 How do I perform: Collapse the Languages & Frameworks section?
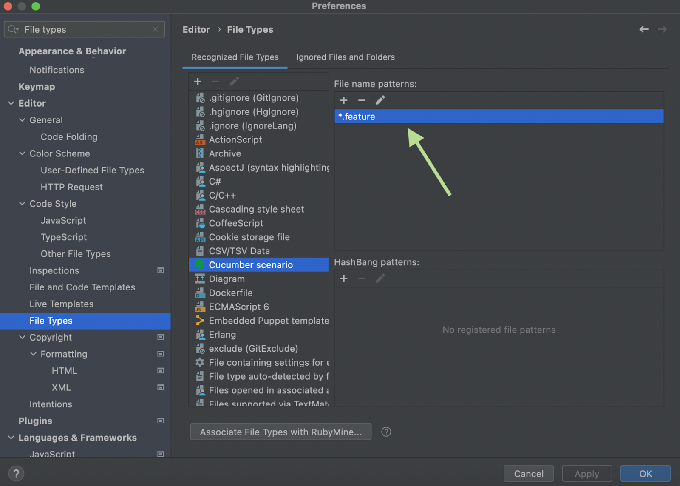(x=11, y=438)
